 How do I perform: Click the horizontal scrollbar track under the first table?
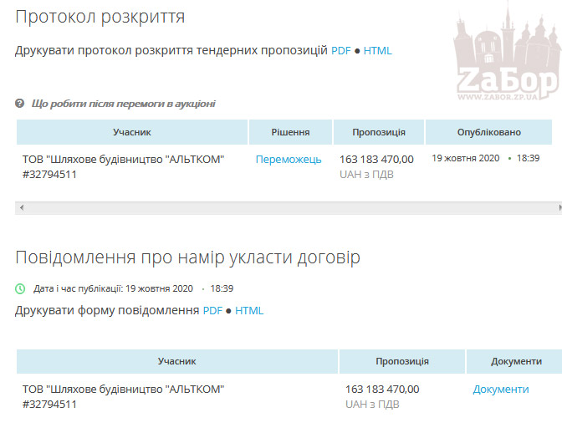tap(284, 206)
